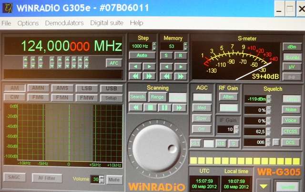Click Step panel double left arrow

click(x=135, y=76)
